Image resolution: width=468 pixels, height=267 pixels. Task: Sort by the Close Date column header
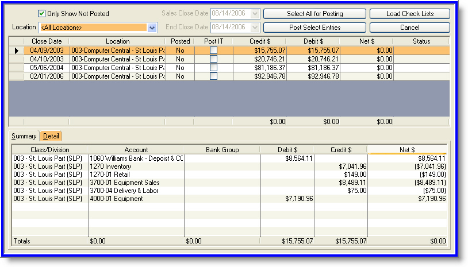[47, 41]
